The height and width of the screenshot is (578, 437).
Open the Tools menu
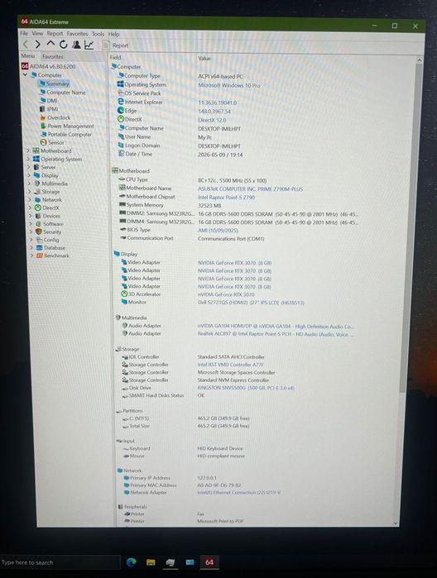click(98, 34)
